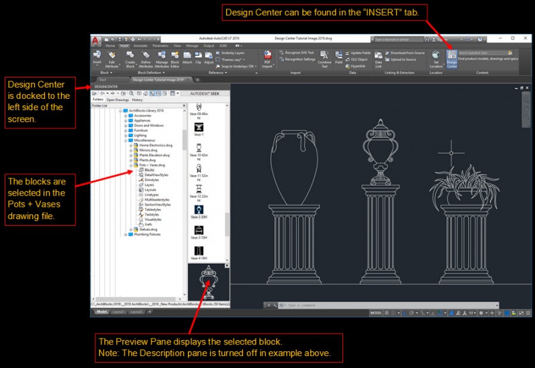
Task: Collapse the Miscellaneous folder node
Action: coord(126,140)
